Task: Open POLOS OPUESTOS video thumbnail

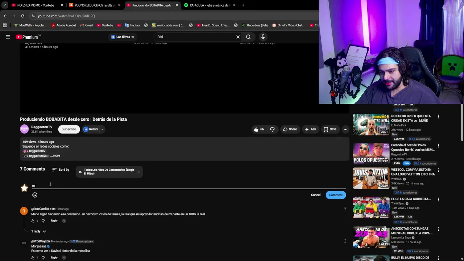Action: [371, 153]
